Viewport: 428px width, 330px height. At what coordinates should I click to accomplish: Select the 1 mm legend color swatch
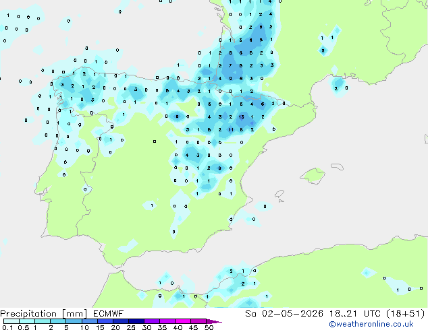click(x=43, y=321)
